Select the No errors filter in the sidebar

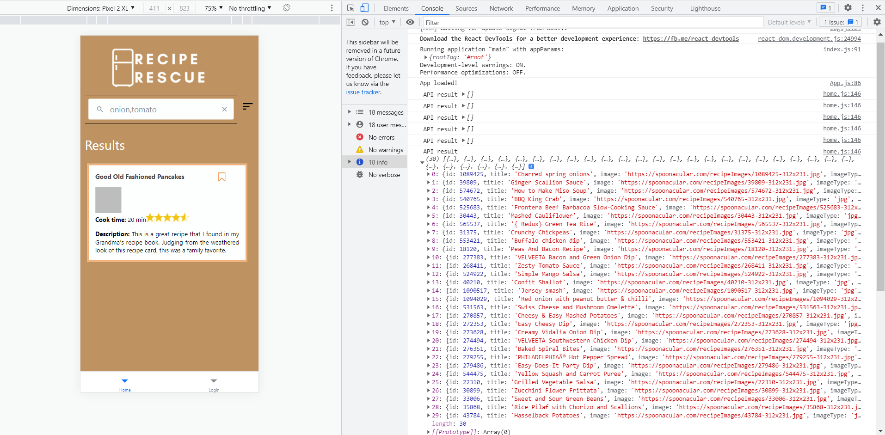tap(375, 137)
